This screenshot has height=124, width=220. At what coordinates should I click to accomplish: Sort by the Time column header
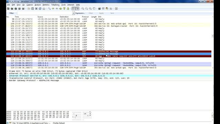17,17
